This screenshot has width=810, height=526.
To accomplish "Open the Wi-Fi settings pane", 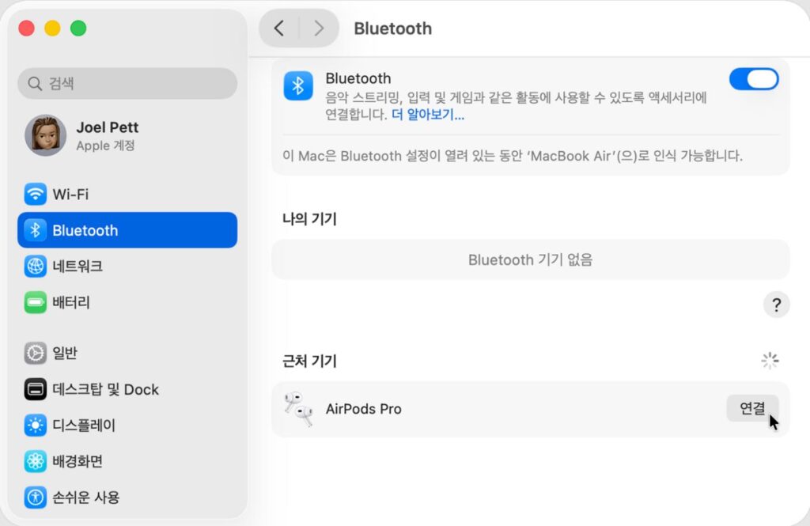I will pos(127,195).
